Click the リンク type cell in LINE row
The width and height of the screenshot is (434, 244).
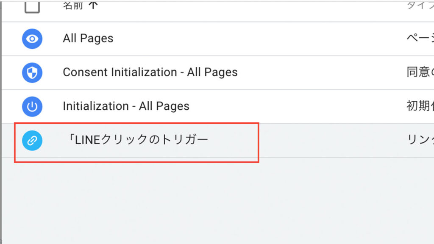[420, 140]
